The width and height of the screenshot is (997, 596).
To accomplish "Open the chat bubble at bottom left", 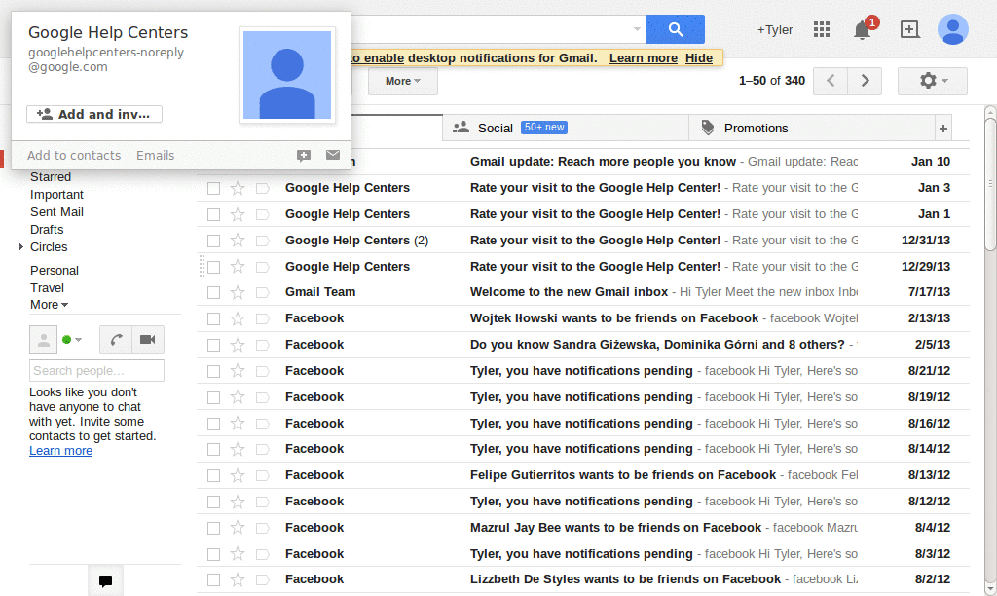I will (x=105, y=581).
